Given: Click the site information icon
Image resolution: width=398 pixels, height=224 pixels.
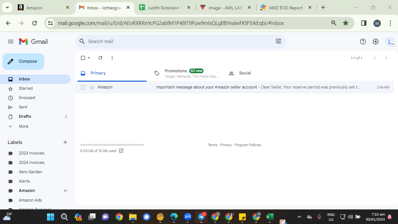Looking at the screenshot, I should 50,23.
